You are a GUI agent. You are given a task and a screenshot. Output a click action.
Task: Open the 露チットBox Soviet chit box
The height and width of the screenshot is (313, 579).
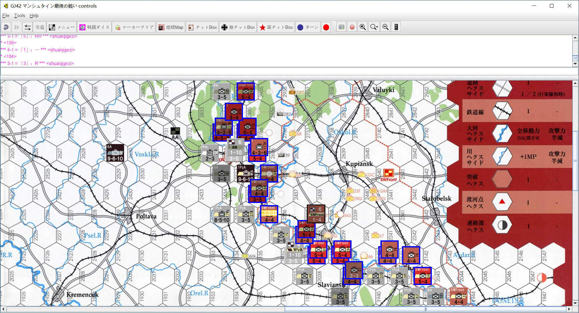coord(276,27)
